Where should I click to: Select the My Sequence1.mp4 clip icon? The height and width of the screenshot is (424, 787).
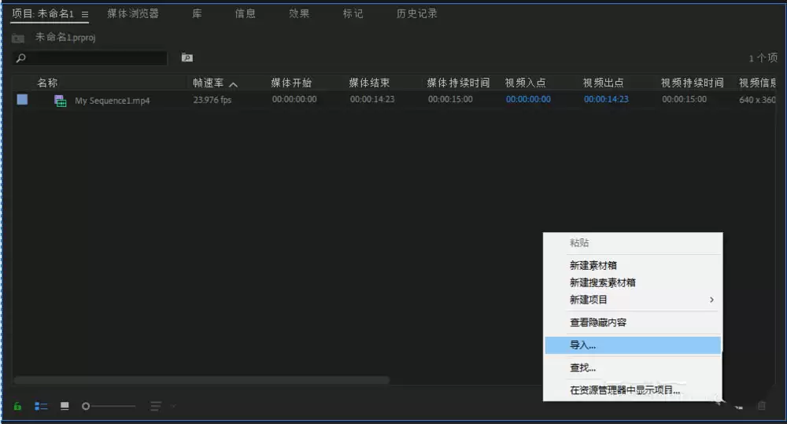61,101
